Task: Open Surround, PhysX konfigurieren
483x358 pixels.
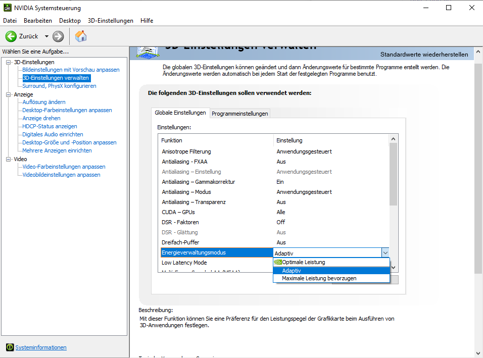Action: [59, 86]
